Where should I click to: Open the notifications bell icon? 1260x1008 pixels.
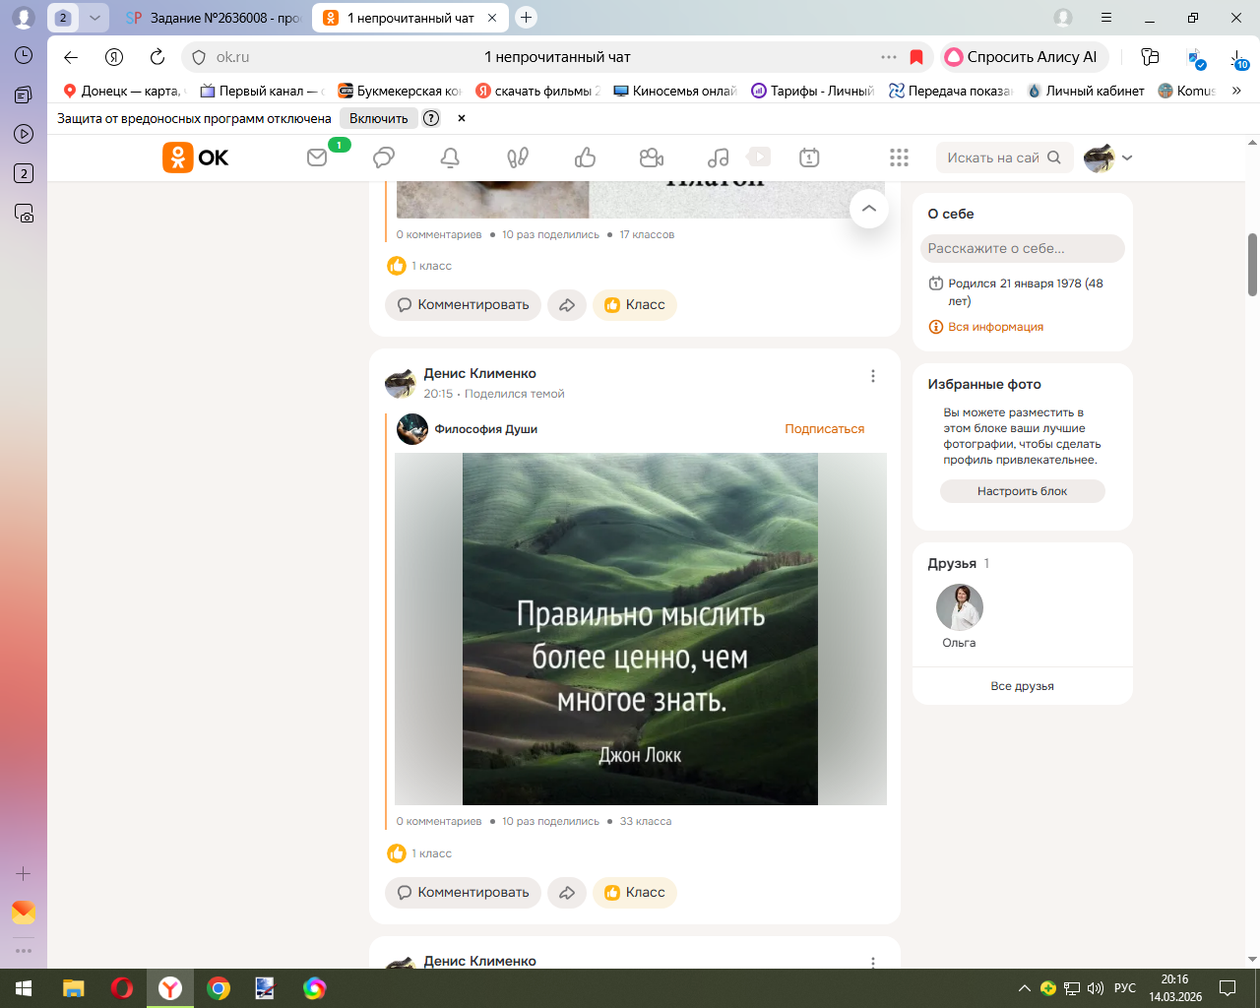(450, 157)
